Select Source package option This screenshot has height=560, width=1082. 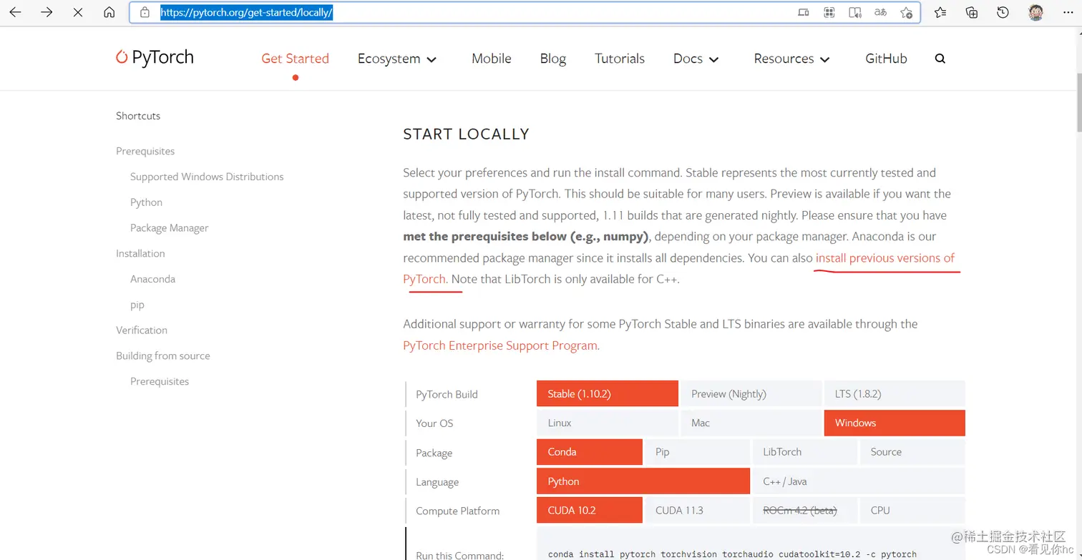point(912,452)
